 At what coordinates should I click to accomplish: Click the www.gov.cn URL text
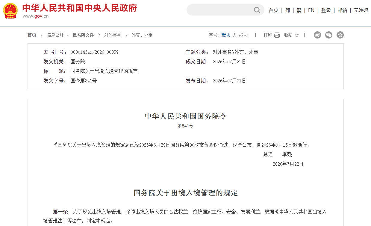(36, 16)
